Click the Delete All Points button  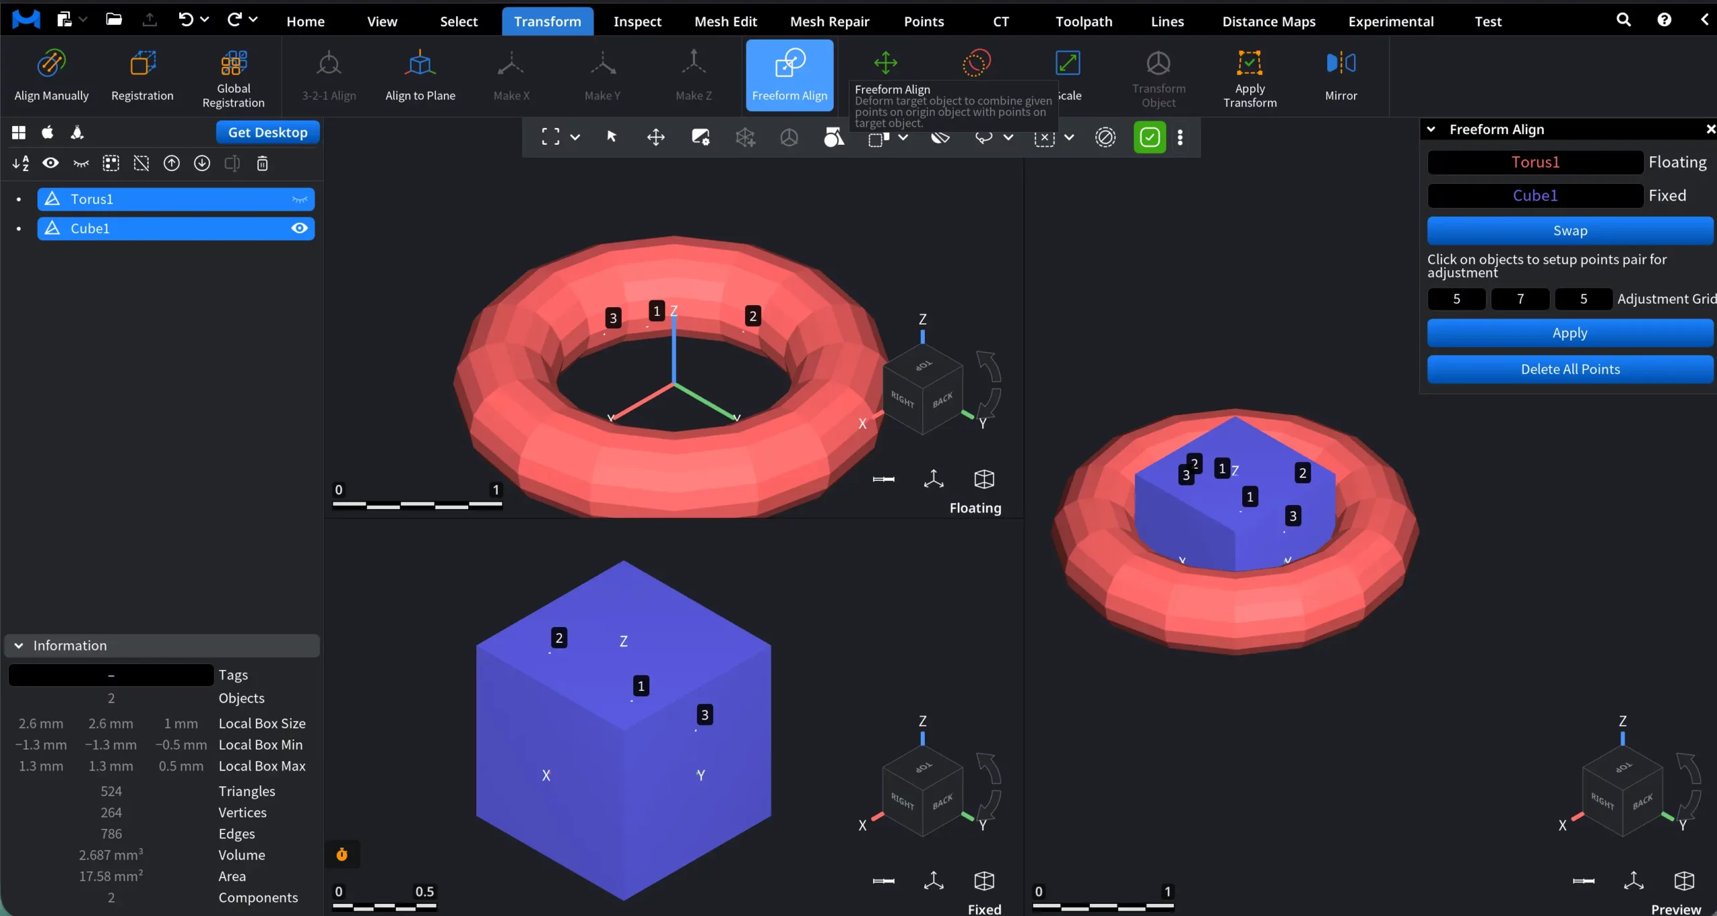[1569, 369]
